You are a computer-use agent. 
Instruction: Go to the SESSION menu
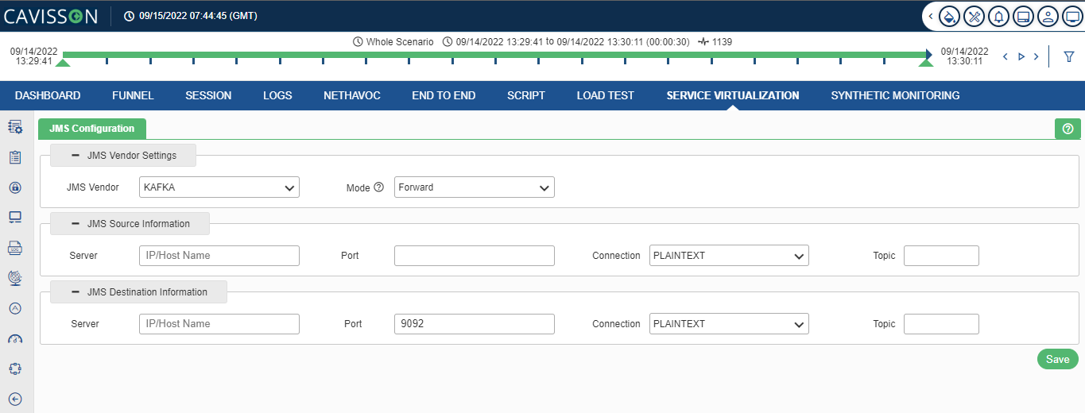tap(208, 95)
